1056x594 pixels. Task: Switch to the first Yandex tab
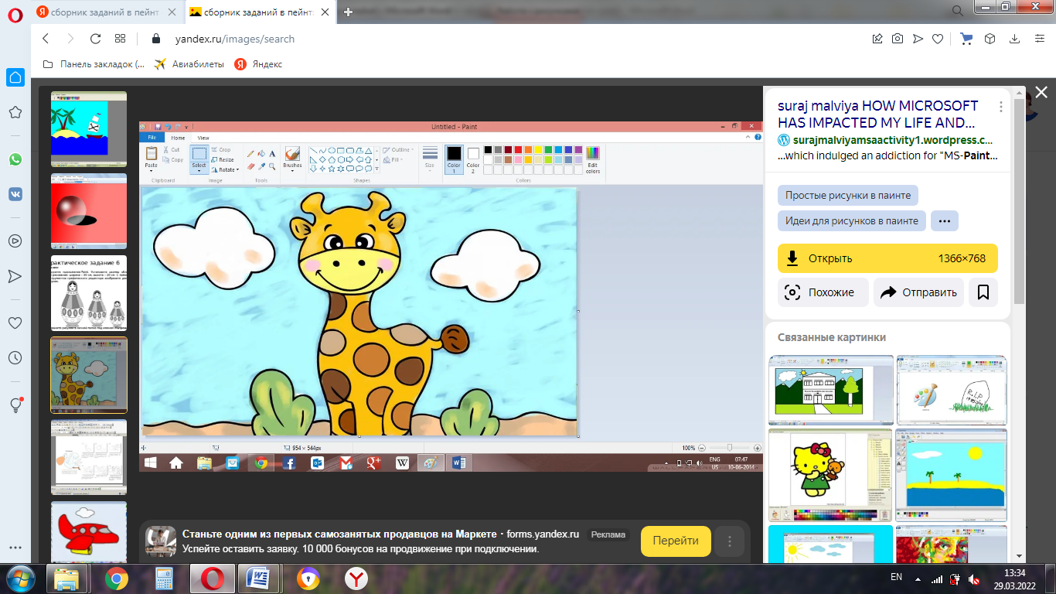click(x=107, y=12)
